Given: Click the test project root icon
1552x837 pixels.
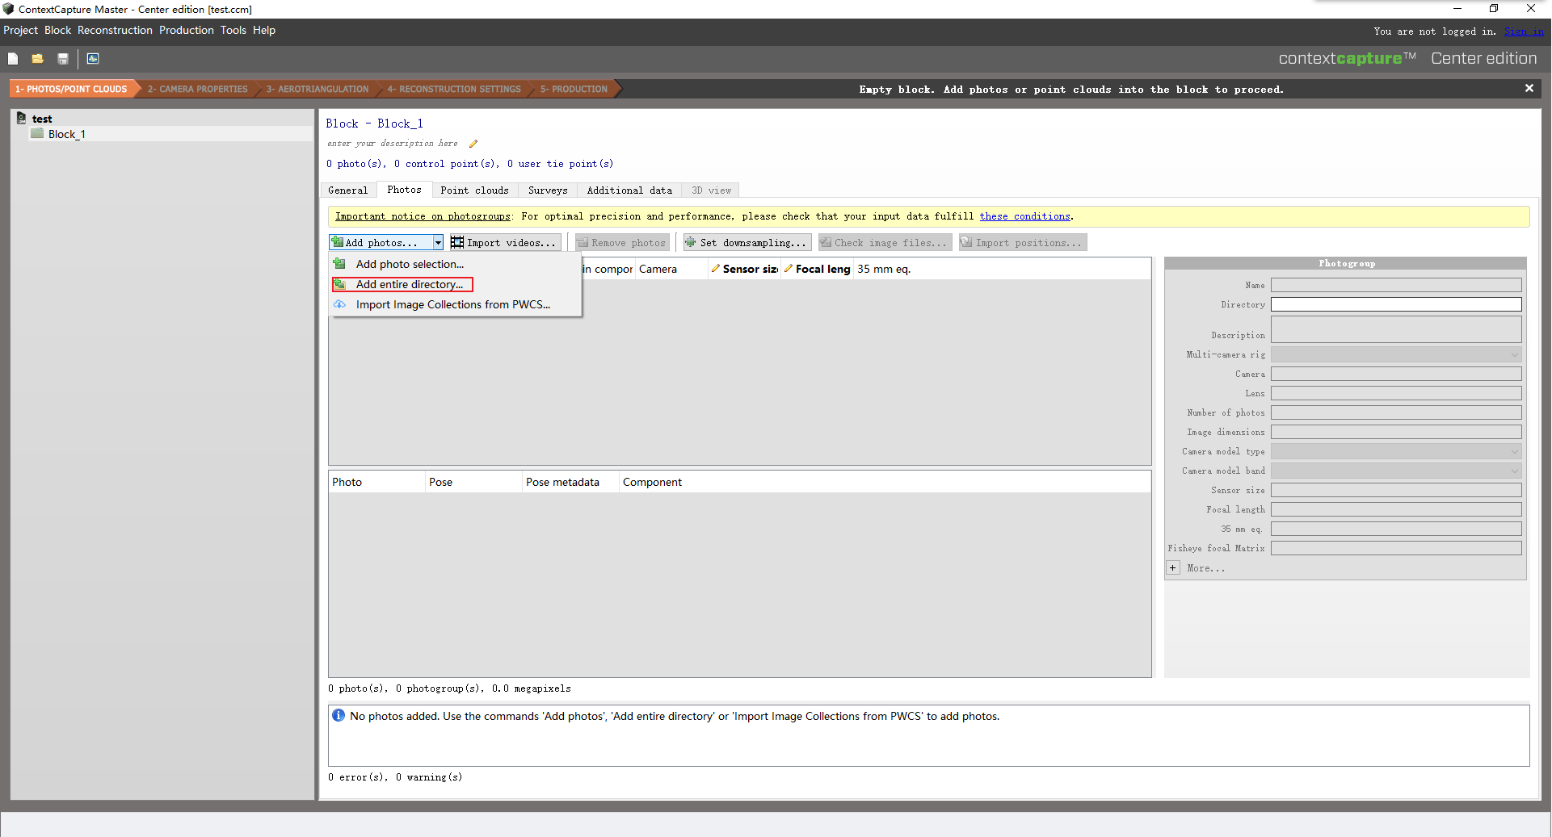Looking at the screenshot, I should coord(22,119).
